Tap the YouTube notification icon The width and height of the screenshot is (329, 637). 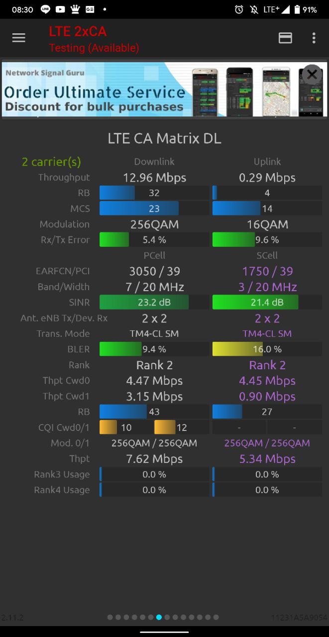pos(60,9)
